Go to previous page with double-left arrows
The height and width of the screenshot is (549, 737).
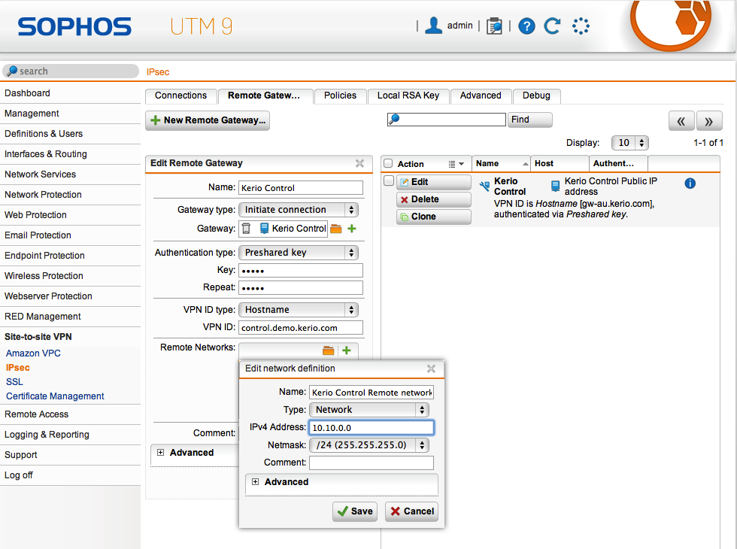(681, 121)
